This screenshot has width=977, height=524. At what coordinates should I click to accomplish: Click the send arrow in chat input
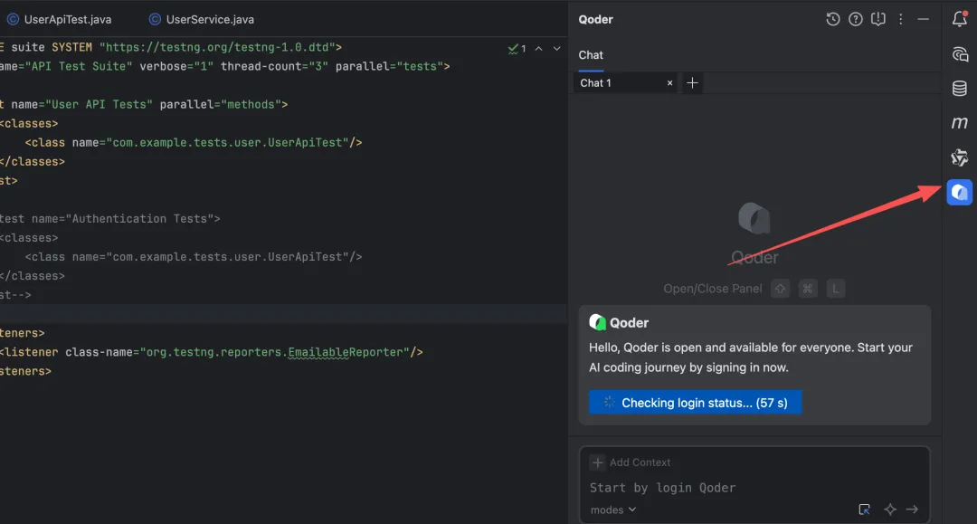[912, 510]
